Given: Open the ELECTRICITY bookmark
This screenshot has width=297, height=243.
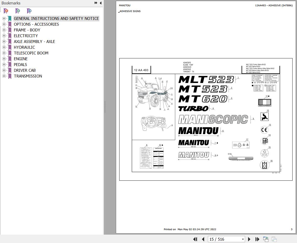Looking at the screenshot, I should pyautogui.click(x=26, y=36).
